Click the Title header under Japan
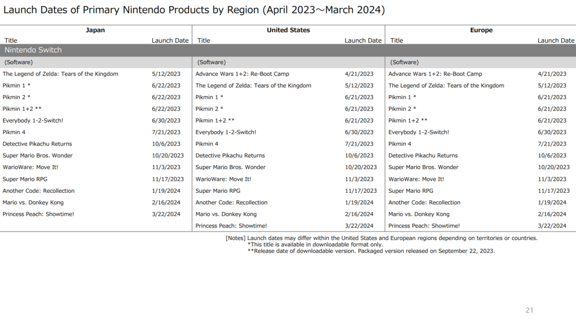Image resolution: width=576 pixels, height=321 pixels. [x=11, y=40]
